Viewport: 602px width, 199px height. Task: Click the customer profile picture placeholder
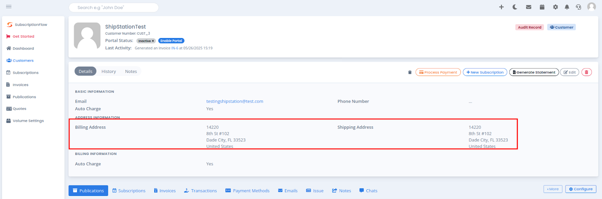tap(87, 36)
